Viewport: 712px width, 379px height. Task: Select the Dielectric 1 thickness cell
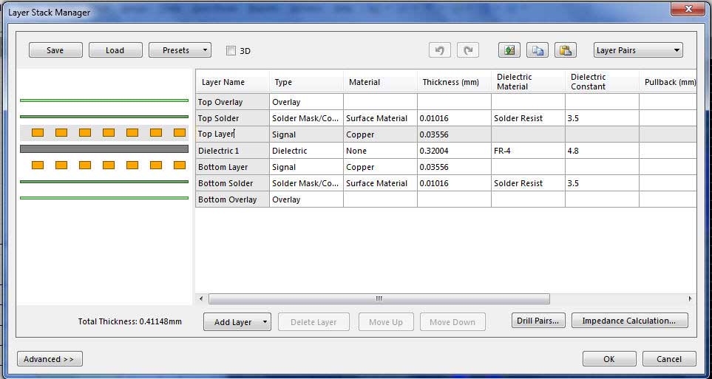[x=453, y=151]
